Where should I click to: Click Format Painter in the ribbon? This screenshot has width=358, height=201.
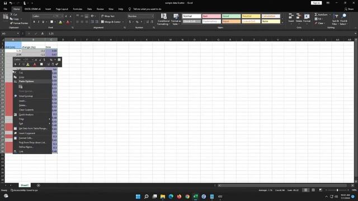pyautogui.click(x=19, y=23)
